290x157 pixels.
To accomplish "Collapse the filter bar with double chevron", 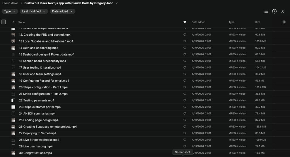I will (282, 11).
